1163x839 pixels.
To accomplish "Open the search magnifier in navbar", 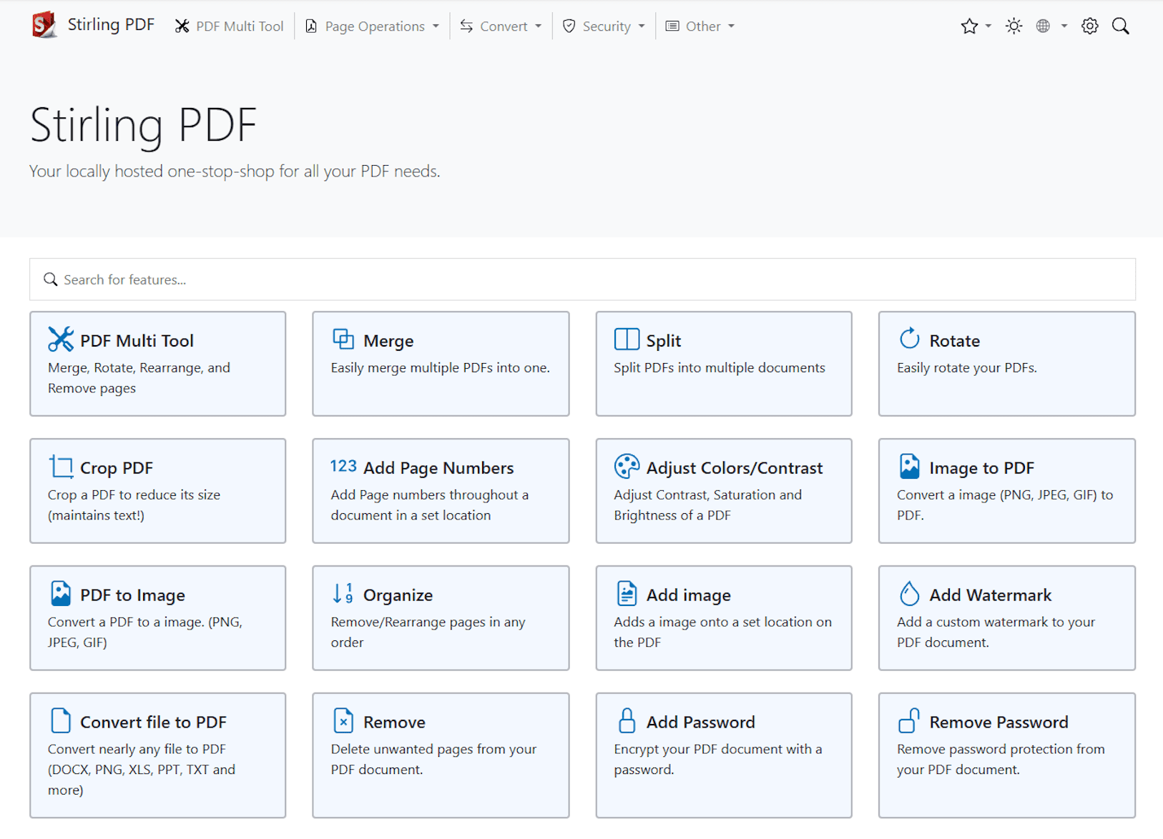I will coord(1121,26).
